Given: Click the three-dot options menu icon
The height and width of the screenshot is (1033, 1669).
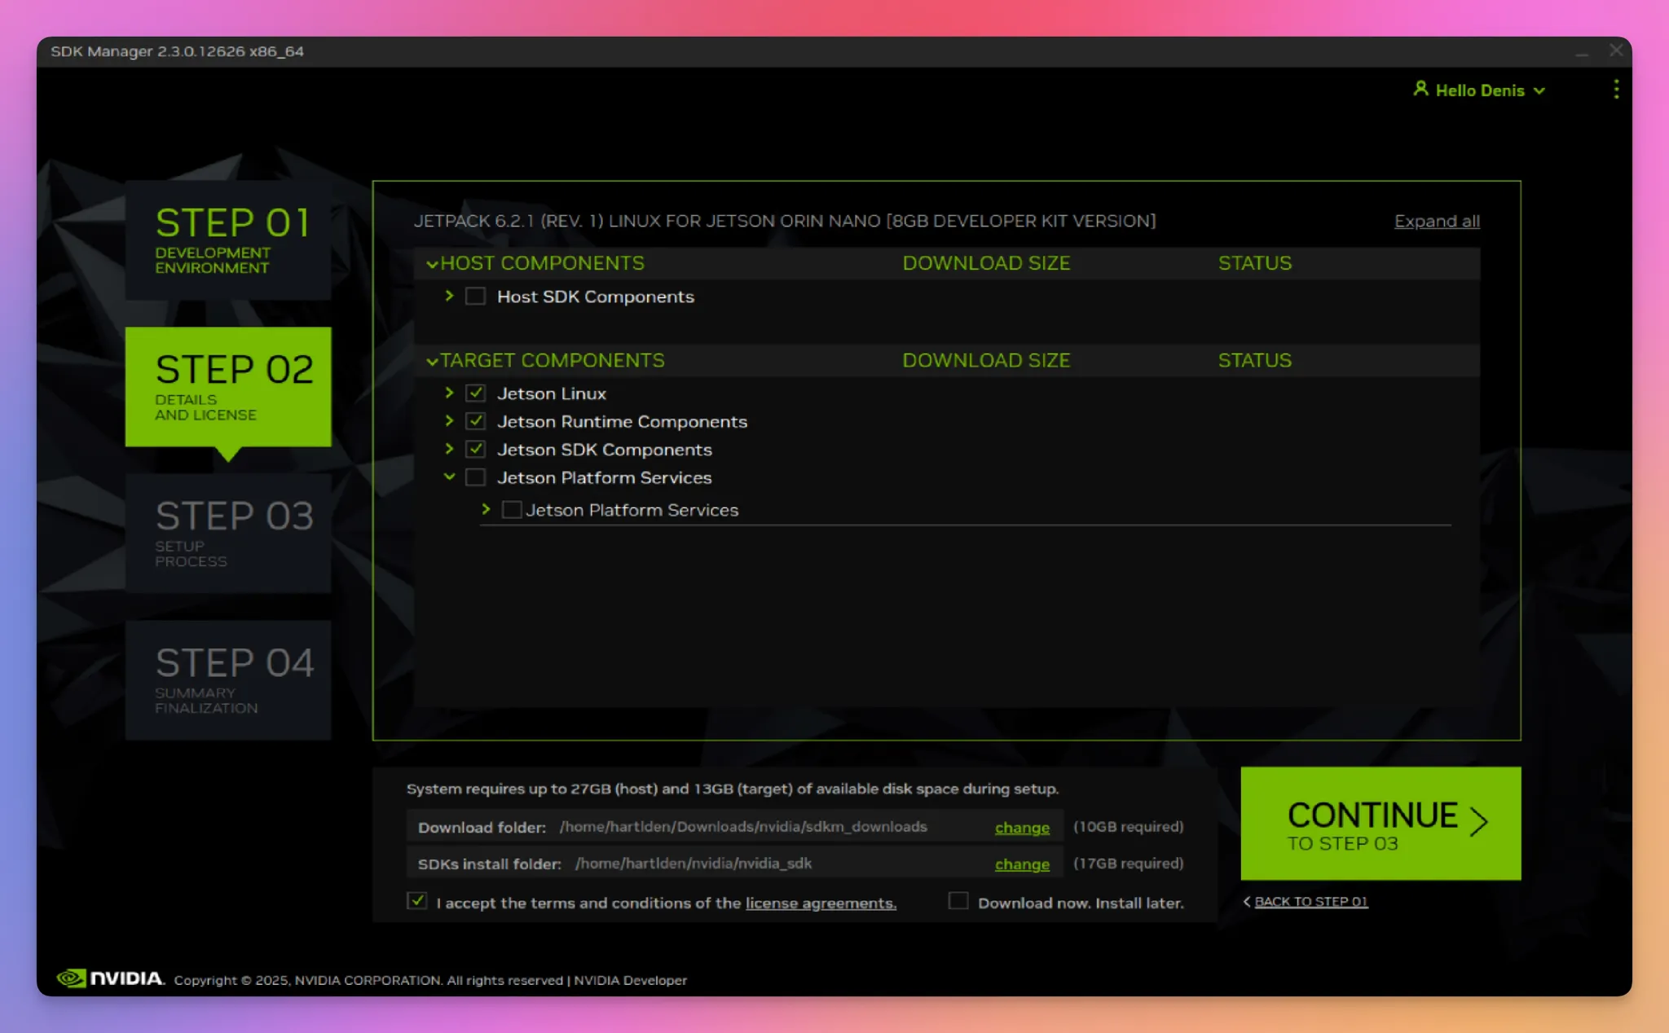Looking at the screenshot, I should point(1616,90).
